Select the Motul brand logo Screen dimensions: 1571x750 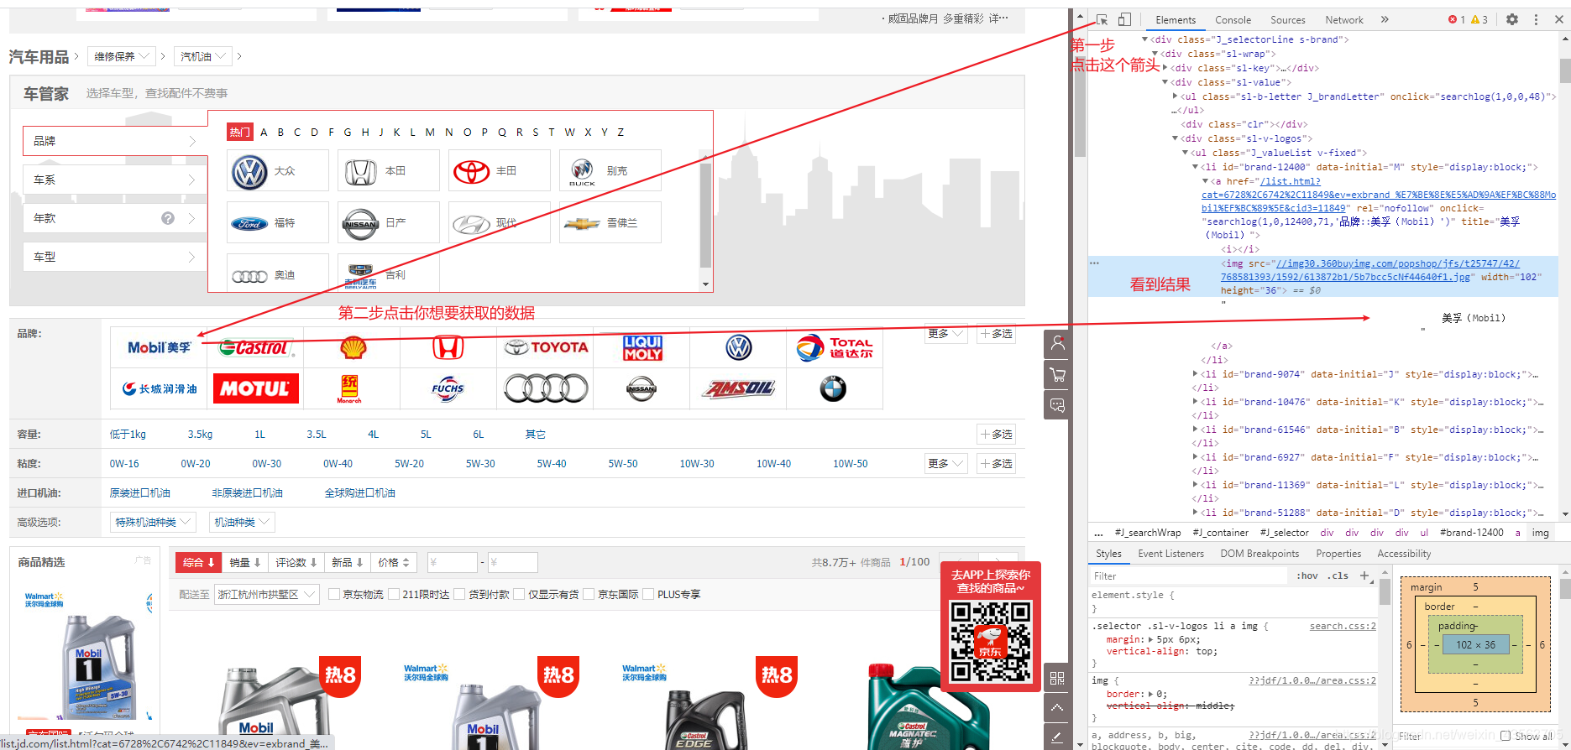tap(255, 388)
